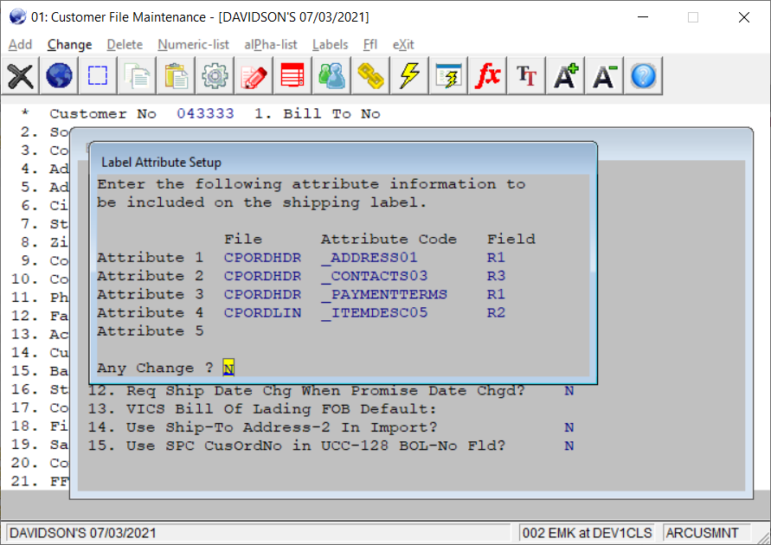771x545 pixels.
Task: Click attribute code _PAYMENTTERMS
Action: pos(384,294)
